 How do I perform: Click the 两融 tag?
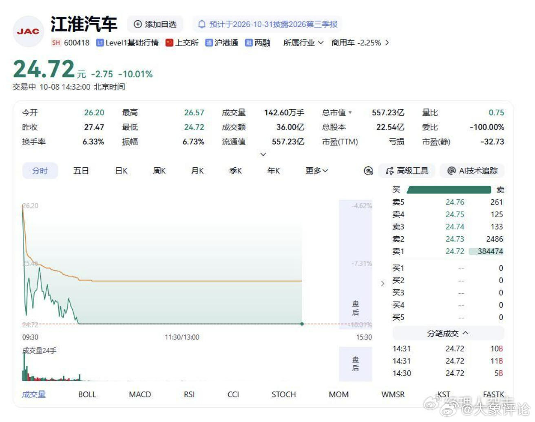pyautogui.click(x=257, y=43)
